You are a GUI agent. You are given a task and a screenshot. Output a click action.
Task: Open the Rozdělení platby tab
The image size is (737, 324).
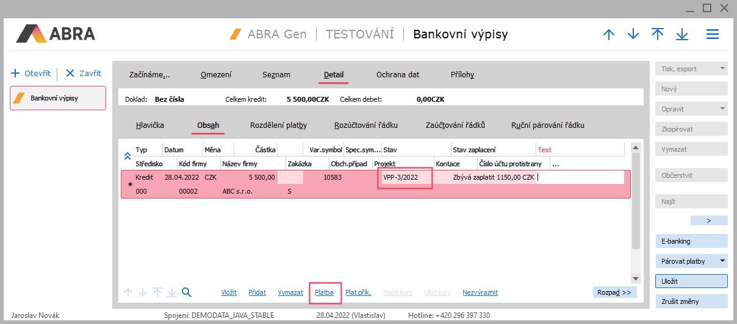[x=278, y=125]
